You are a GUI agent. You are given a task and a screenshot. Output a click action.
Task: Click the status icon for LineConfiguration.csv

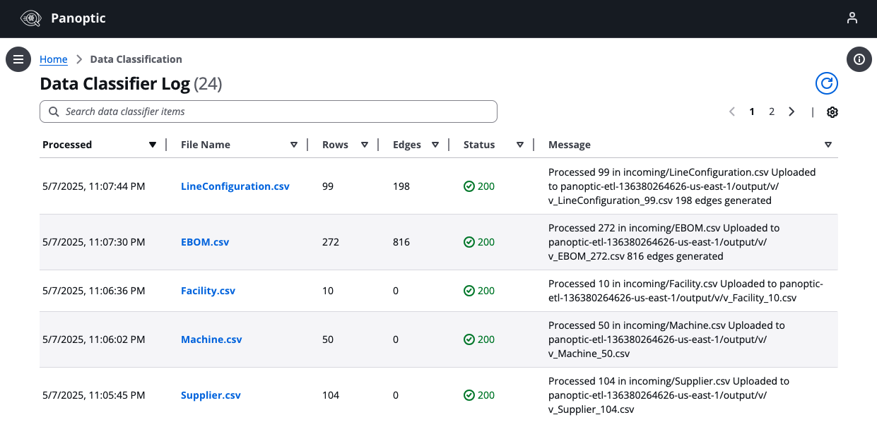469,186
